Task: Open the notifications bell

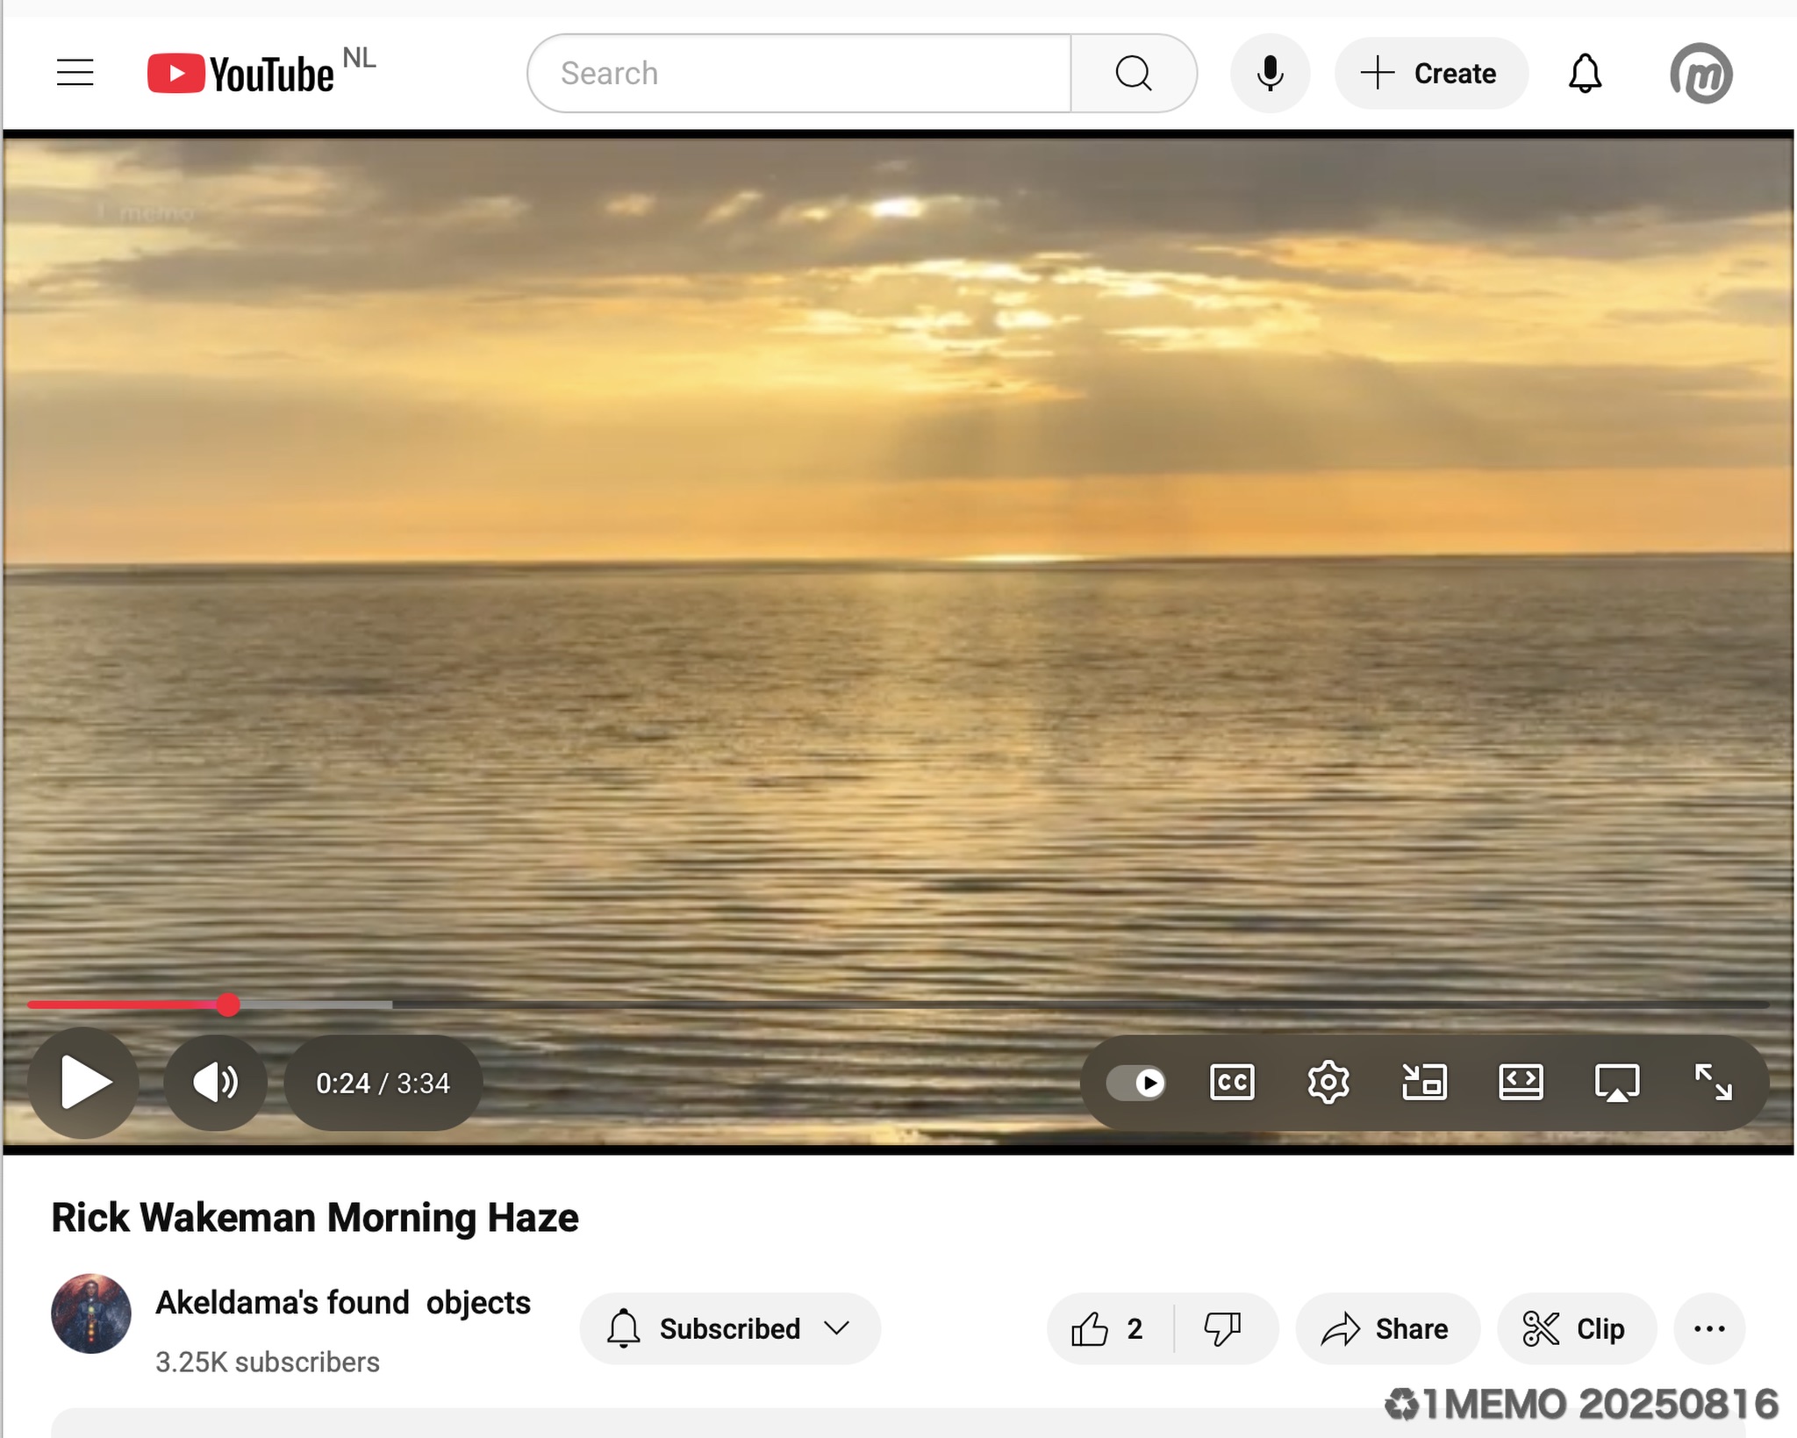Action: coord(1585,74)
